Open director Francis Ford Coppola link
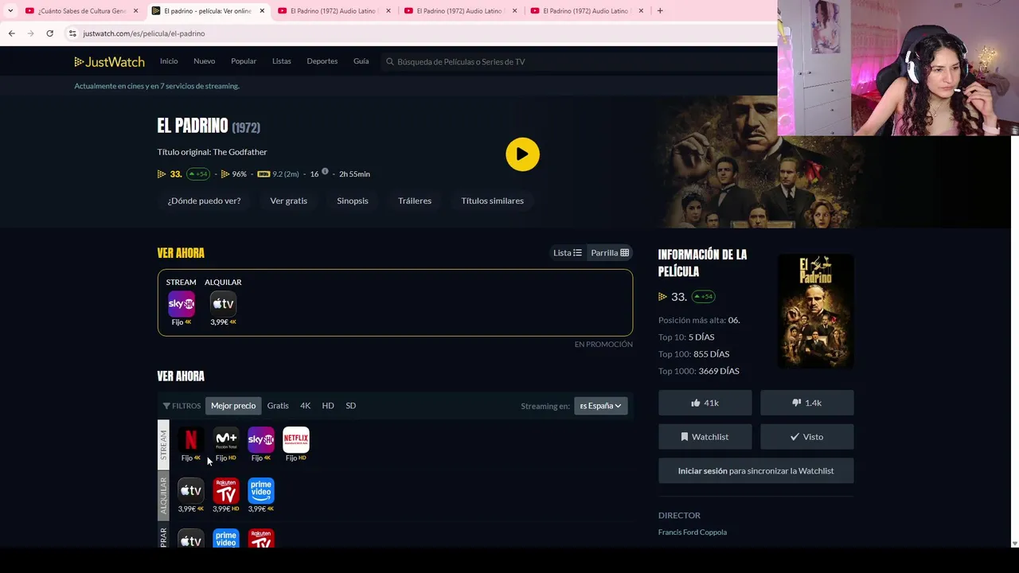Screen dimensions: 1019x573 coord(693,532)
